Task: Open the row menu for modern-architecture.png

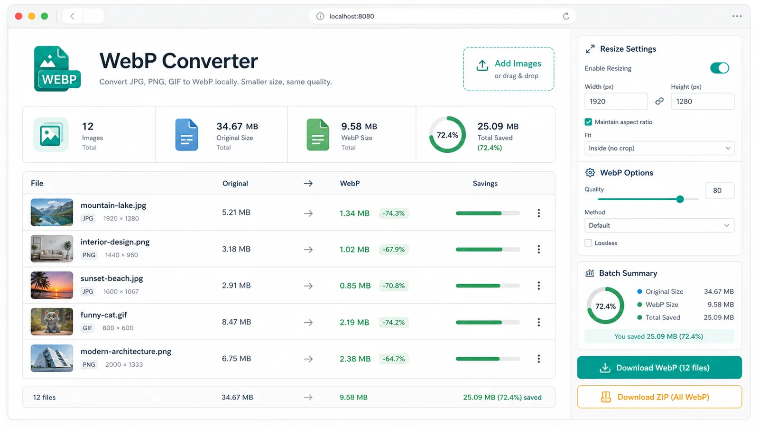Action: point(538,359)
